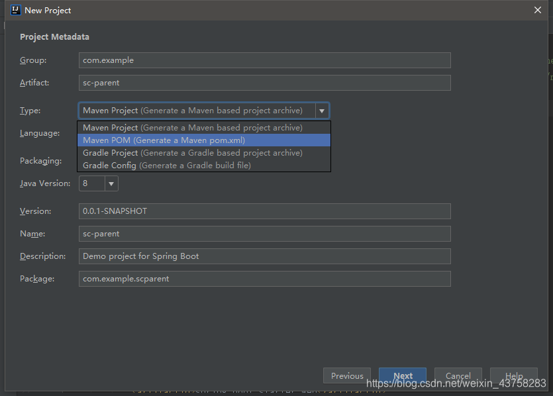Click the Package: label
553x396 pixels.
click(37, 279)
